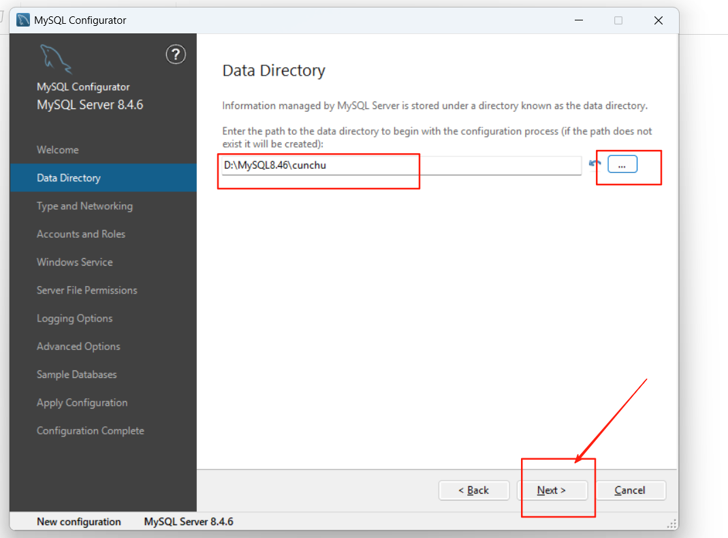Viewport: 728px width, 538px height.
Task: Browse for folder with the ... button
Action: (x=622, y=164)
